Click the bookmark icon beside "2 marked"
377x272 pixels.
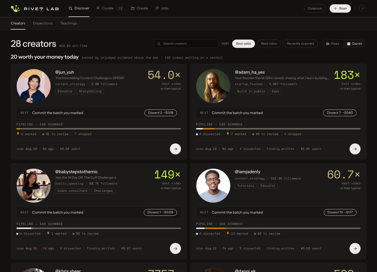pos(18,134)
